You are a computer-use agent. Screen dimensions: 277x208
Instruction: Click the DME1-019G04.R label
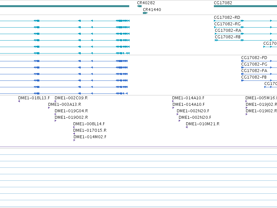[71, 111]
